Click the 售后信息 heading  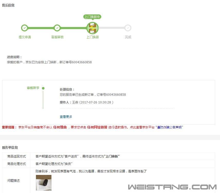click(x=8, y=5)
